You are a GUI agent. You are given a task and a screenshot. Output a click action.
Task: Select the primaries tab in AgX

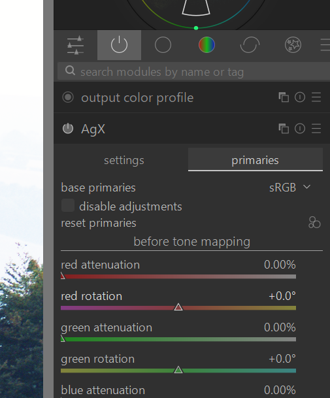point(255,160)
